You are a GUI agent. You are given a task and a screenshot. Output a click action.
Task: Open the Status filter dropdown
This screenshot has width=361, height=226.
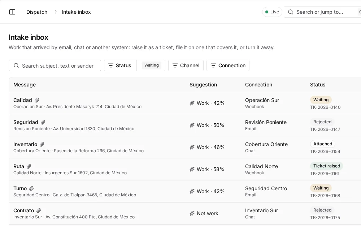point(121,65)
